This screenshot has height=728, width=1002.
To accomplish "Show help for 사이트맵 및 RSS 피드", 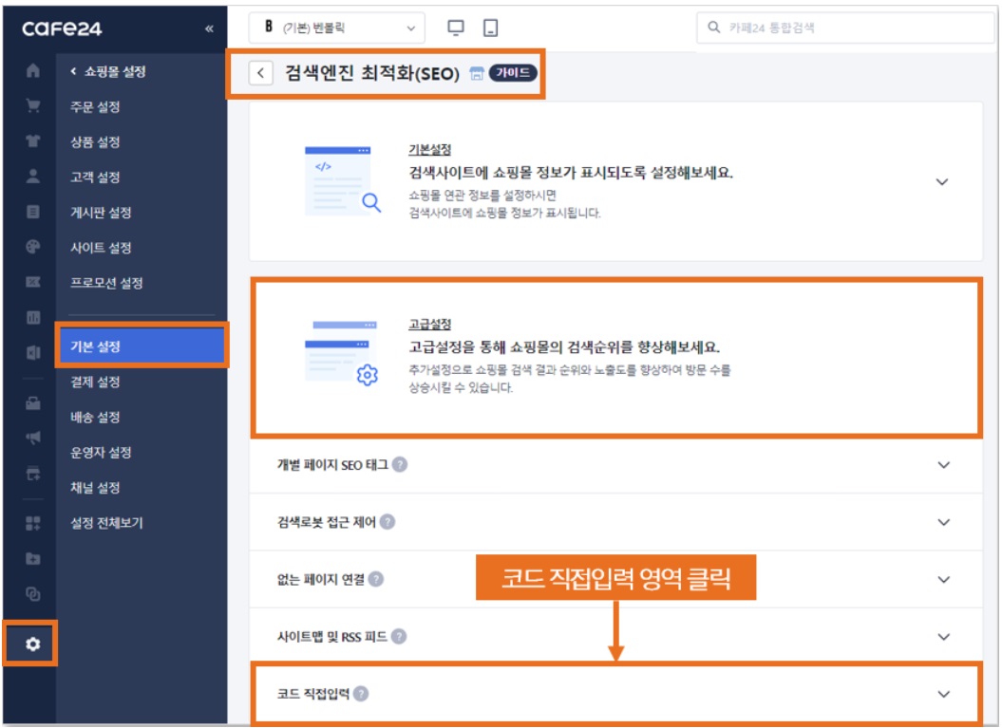I will (x=399, y=637).
